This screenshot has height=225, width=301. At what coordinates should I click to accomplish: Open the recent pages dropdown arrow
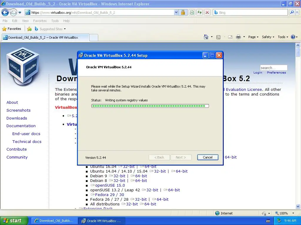point(20,13)
